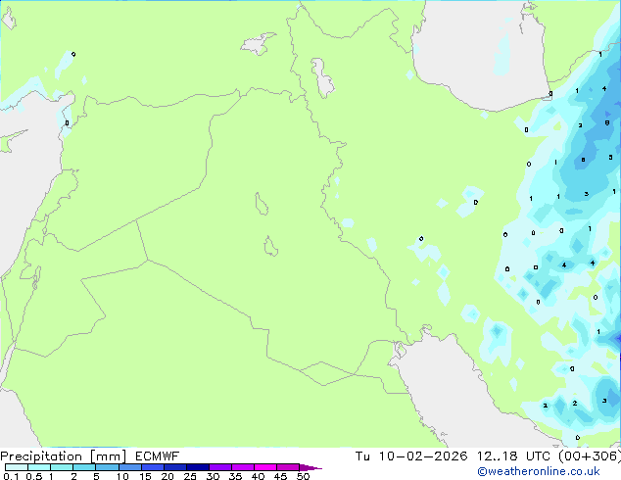Screen dimensions: 621x480
Task: Select the 1–2 mm legend color swatch
Action: click(62, 467)
